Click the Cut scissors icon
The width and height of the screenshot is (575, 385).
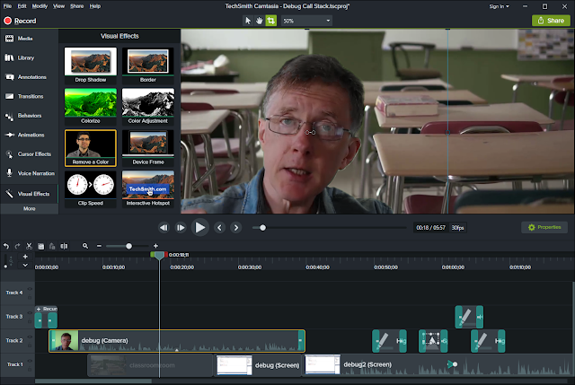pos(29,246)
